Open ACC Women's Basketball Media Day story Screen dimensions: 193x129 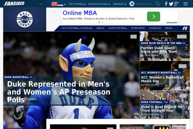point(162,79)
